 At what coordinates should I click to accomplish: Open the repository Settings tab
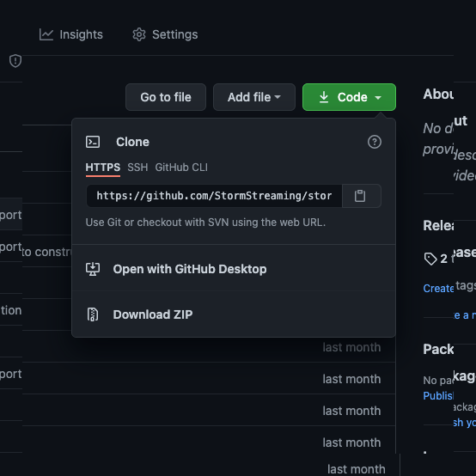pos(165,34)
